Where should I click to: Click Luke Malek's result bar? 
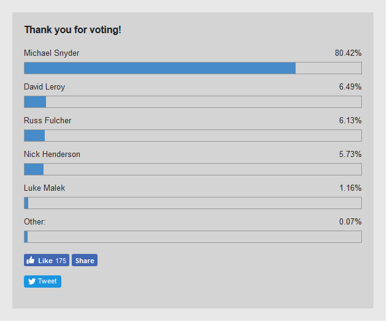coord(193,203)
